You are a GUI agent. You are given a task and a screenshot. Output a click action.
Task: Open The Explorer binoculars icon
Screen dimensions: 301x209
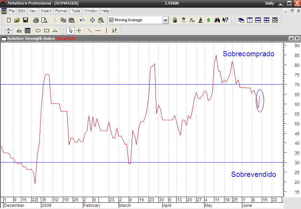pos(217,20)
